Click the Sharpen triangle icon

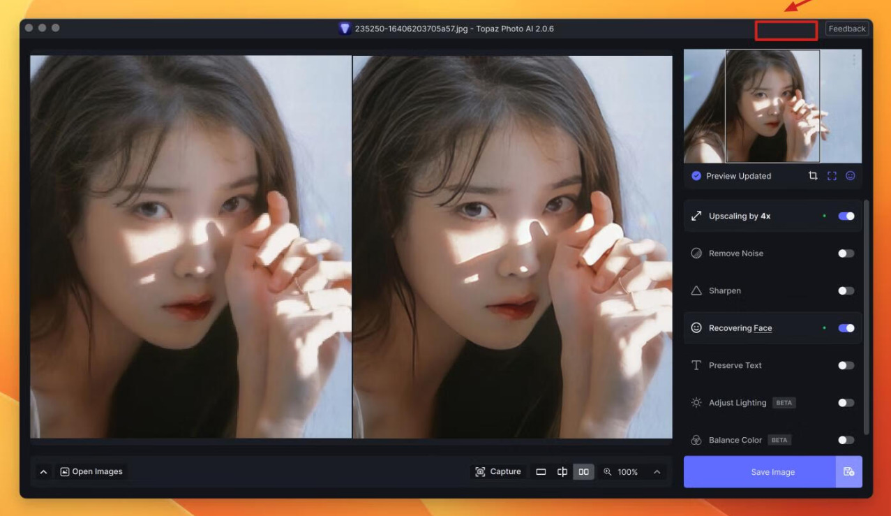pyautogui.click(x=696, y=290)
